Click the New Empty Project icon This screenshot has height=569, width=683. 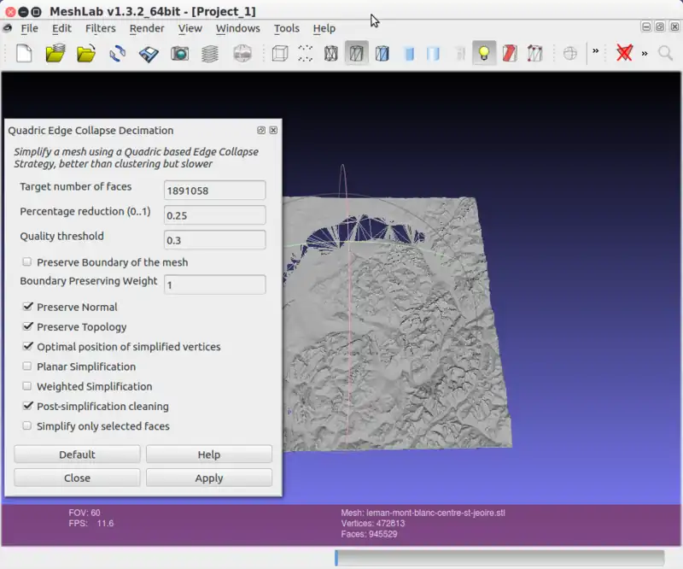tap(24, 54)
